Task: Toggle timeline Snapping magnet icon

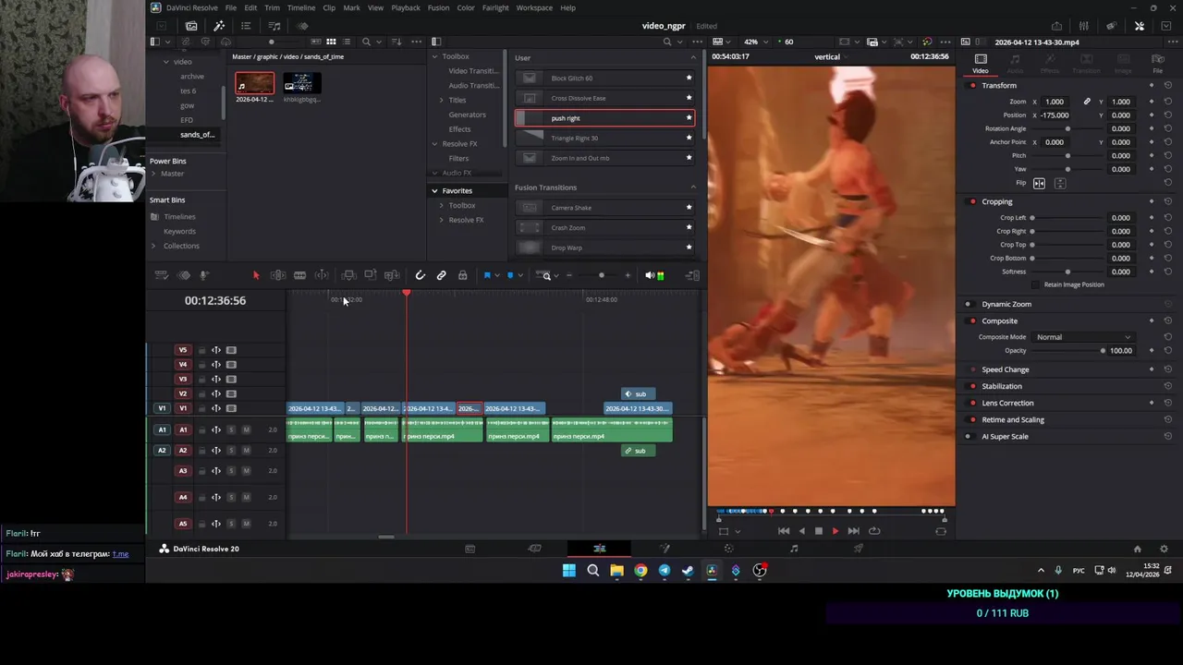Action: [420, 275]
